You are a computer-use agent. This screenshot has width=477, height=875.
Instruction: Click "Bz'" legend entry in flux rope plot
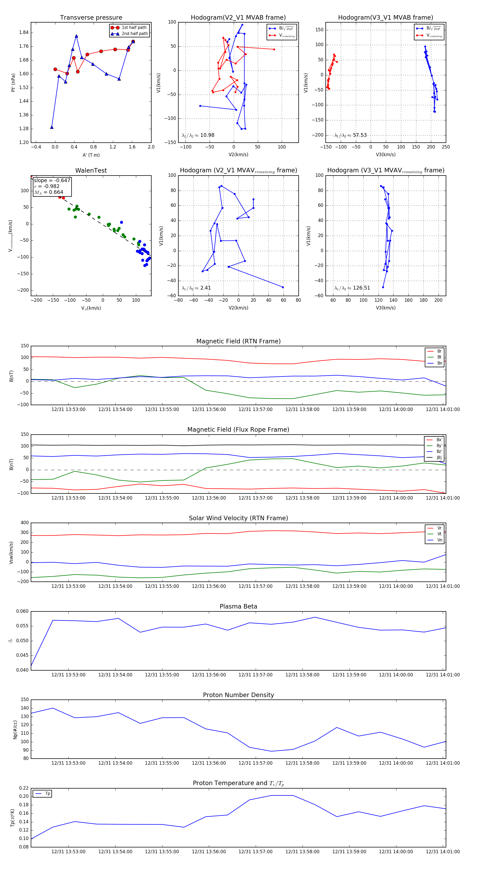(435, 452)
